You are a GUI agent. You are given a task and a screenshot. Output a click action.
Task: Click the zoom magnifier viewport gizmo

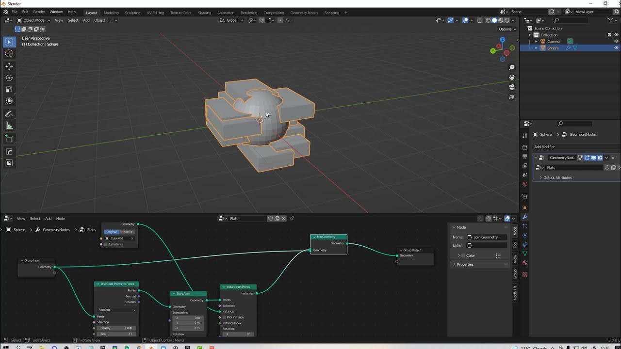click(x=511, y=67)
